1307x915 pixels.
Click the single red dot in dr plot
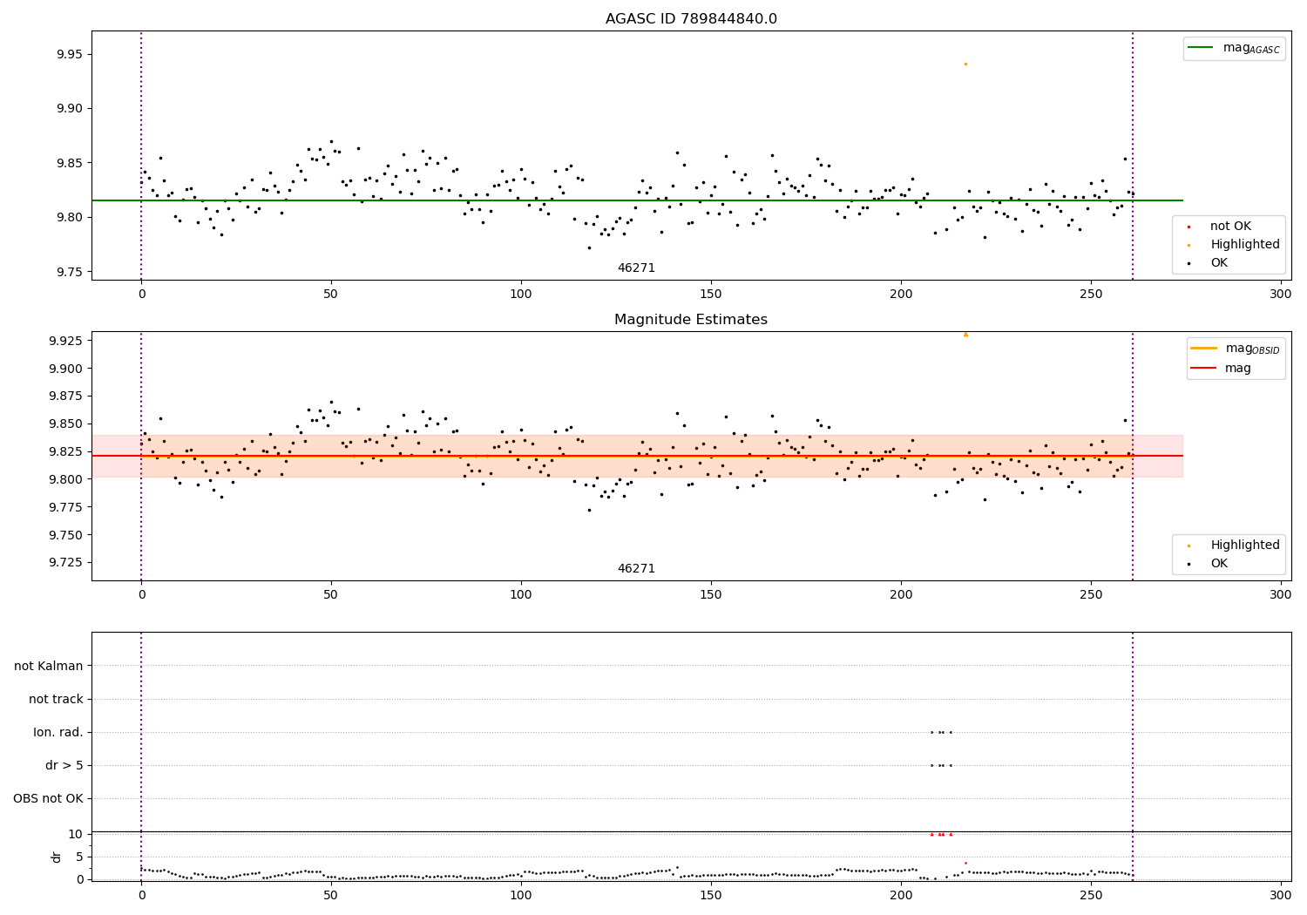click(x=965, y=863)
